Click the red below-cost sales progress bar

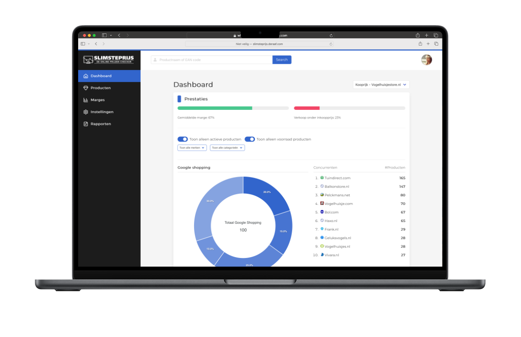pos(307,108)
